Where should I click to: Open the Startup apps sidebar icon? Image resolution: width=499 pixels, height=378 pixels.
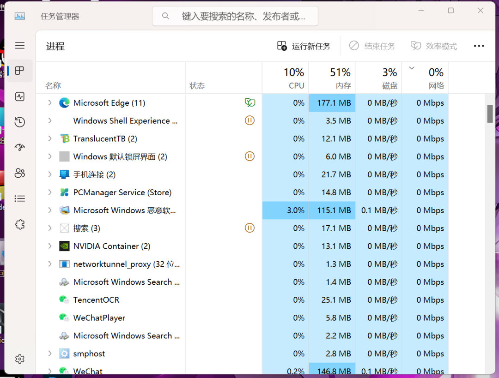click(x=20, y=147)
